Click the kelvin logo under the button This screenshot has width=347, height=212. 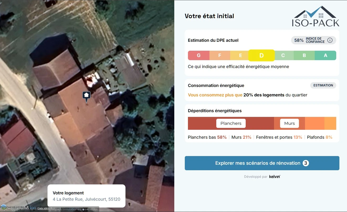coord(275,177)
